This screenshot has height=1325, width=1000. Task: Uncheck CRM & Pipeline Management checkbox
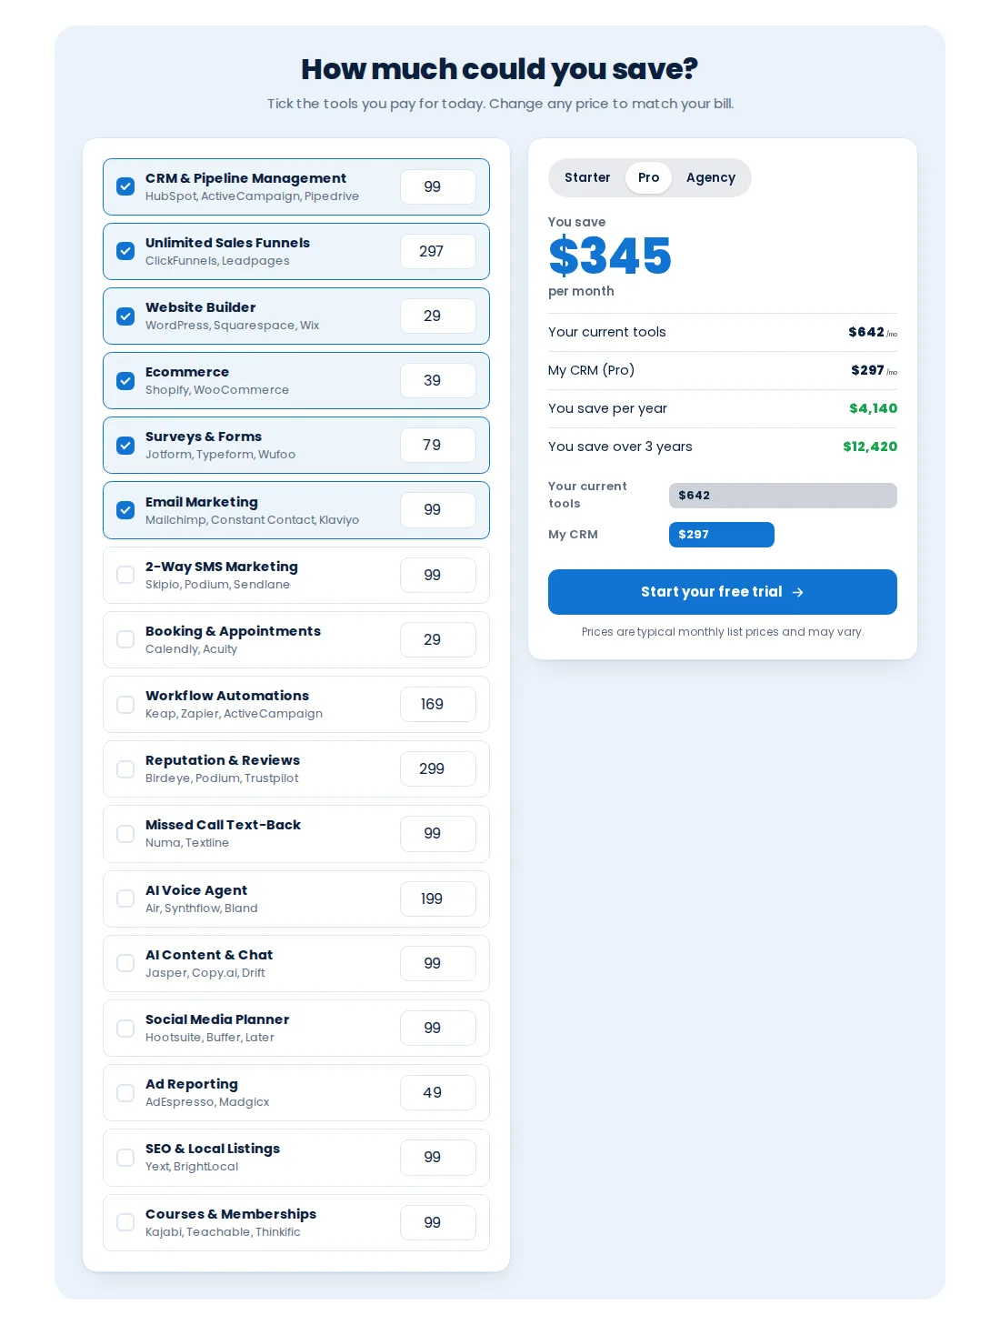[125, 186]
